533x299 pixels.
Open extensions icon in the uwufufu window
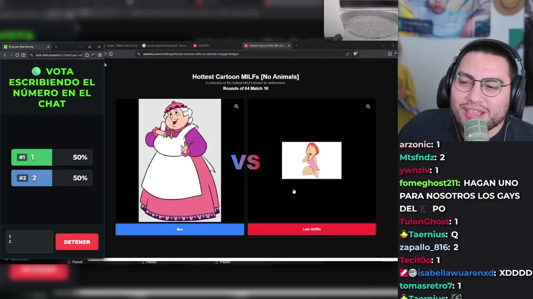click(389, 54)
